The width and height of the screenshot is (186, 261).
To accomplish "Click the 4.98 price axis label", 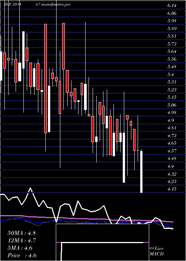I will [172, 113].
